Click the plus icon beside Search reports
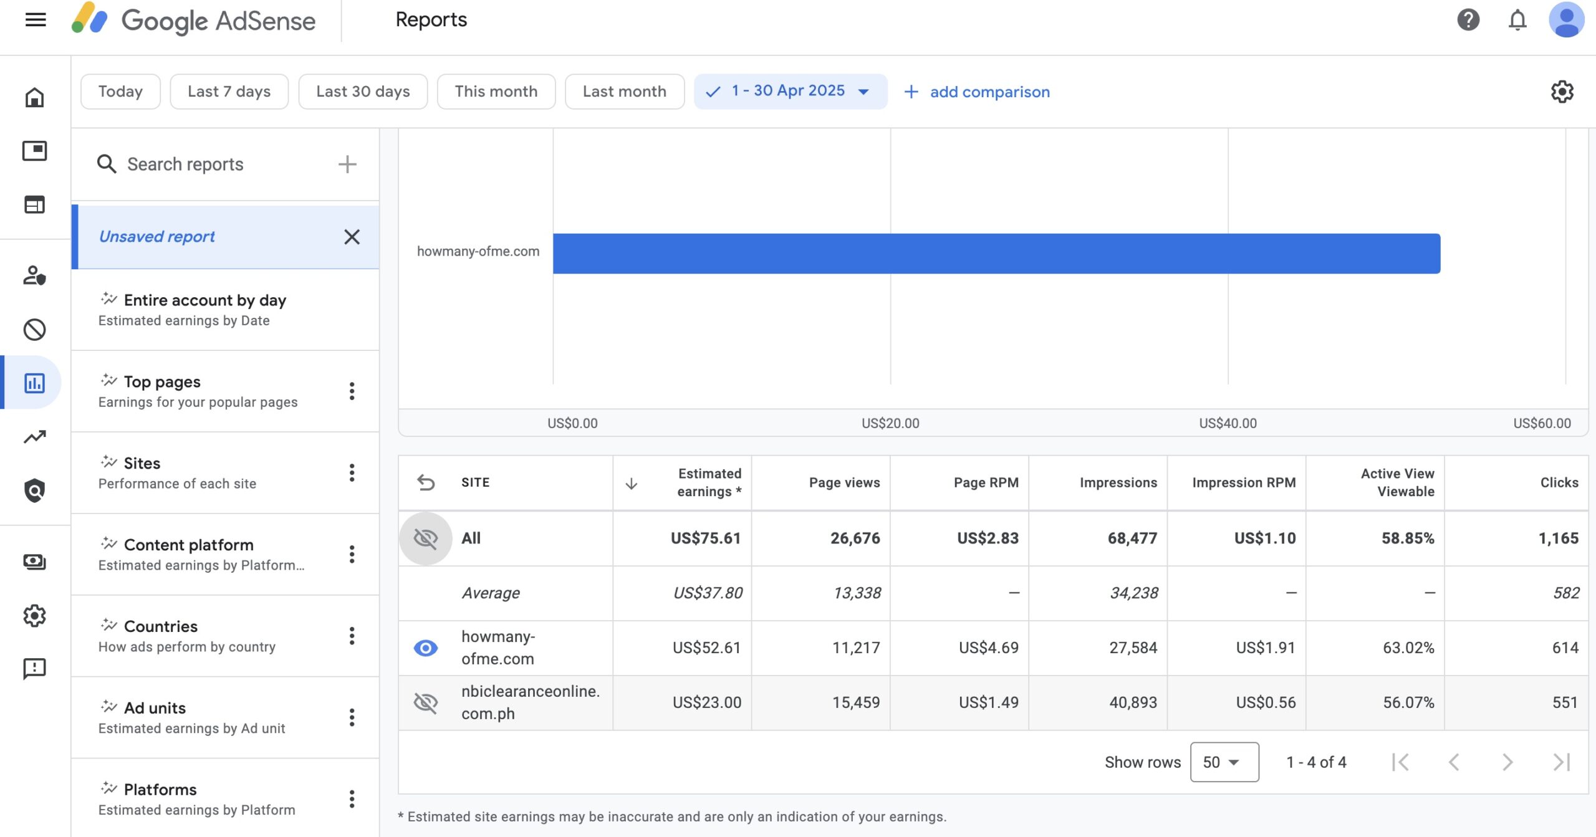The width and height of the screenshot is (1596, 837). click(347, 164)
